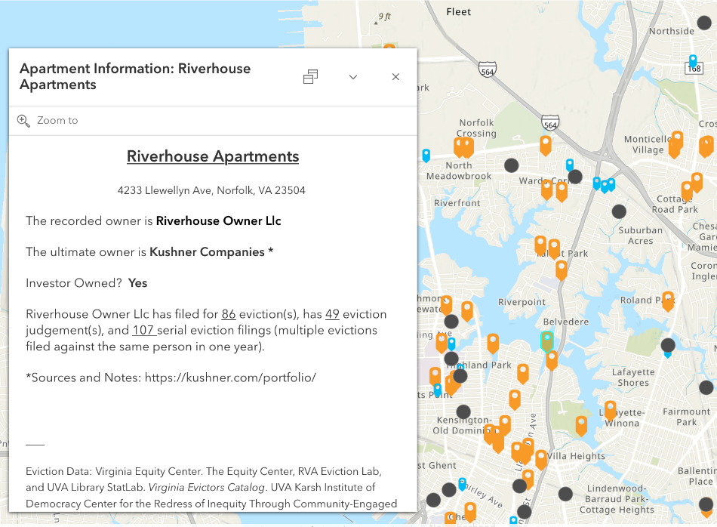The width and height of the screenshot is (717, 527).
Task: Click the Zoom to magnifier icon
Action: (x=23, y=121)
